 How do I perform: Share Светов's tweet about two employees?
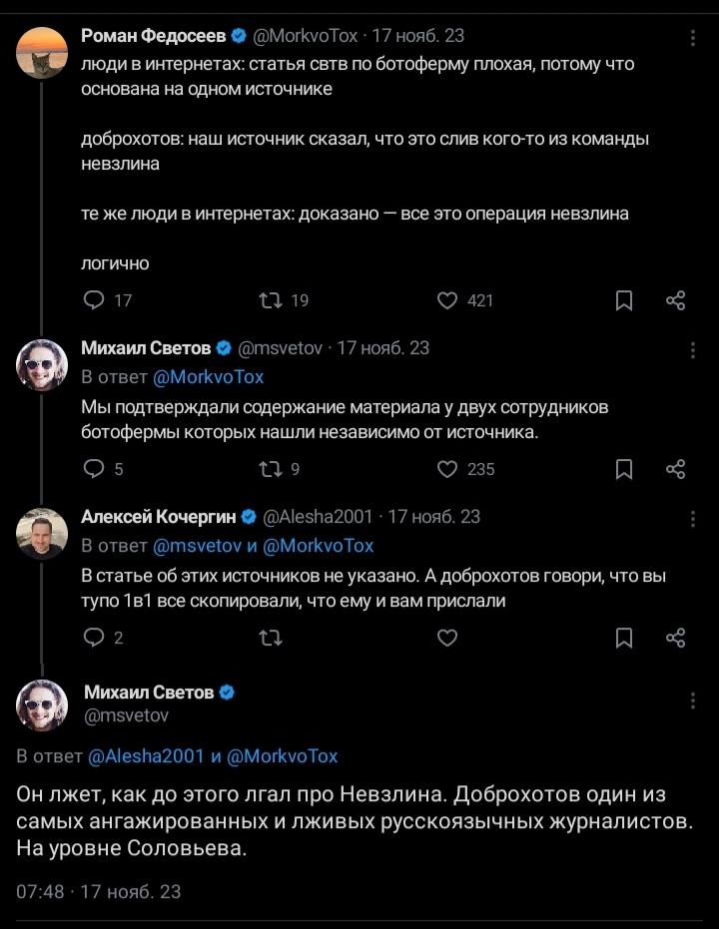point(676,469)
